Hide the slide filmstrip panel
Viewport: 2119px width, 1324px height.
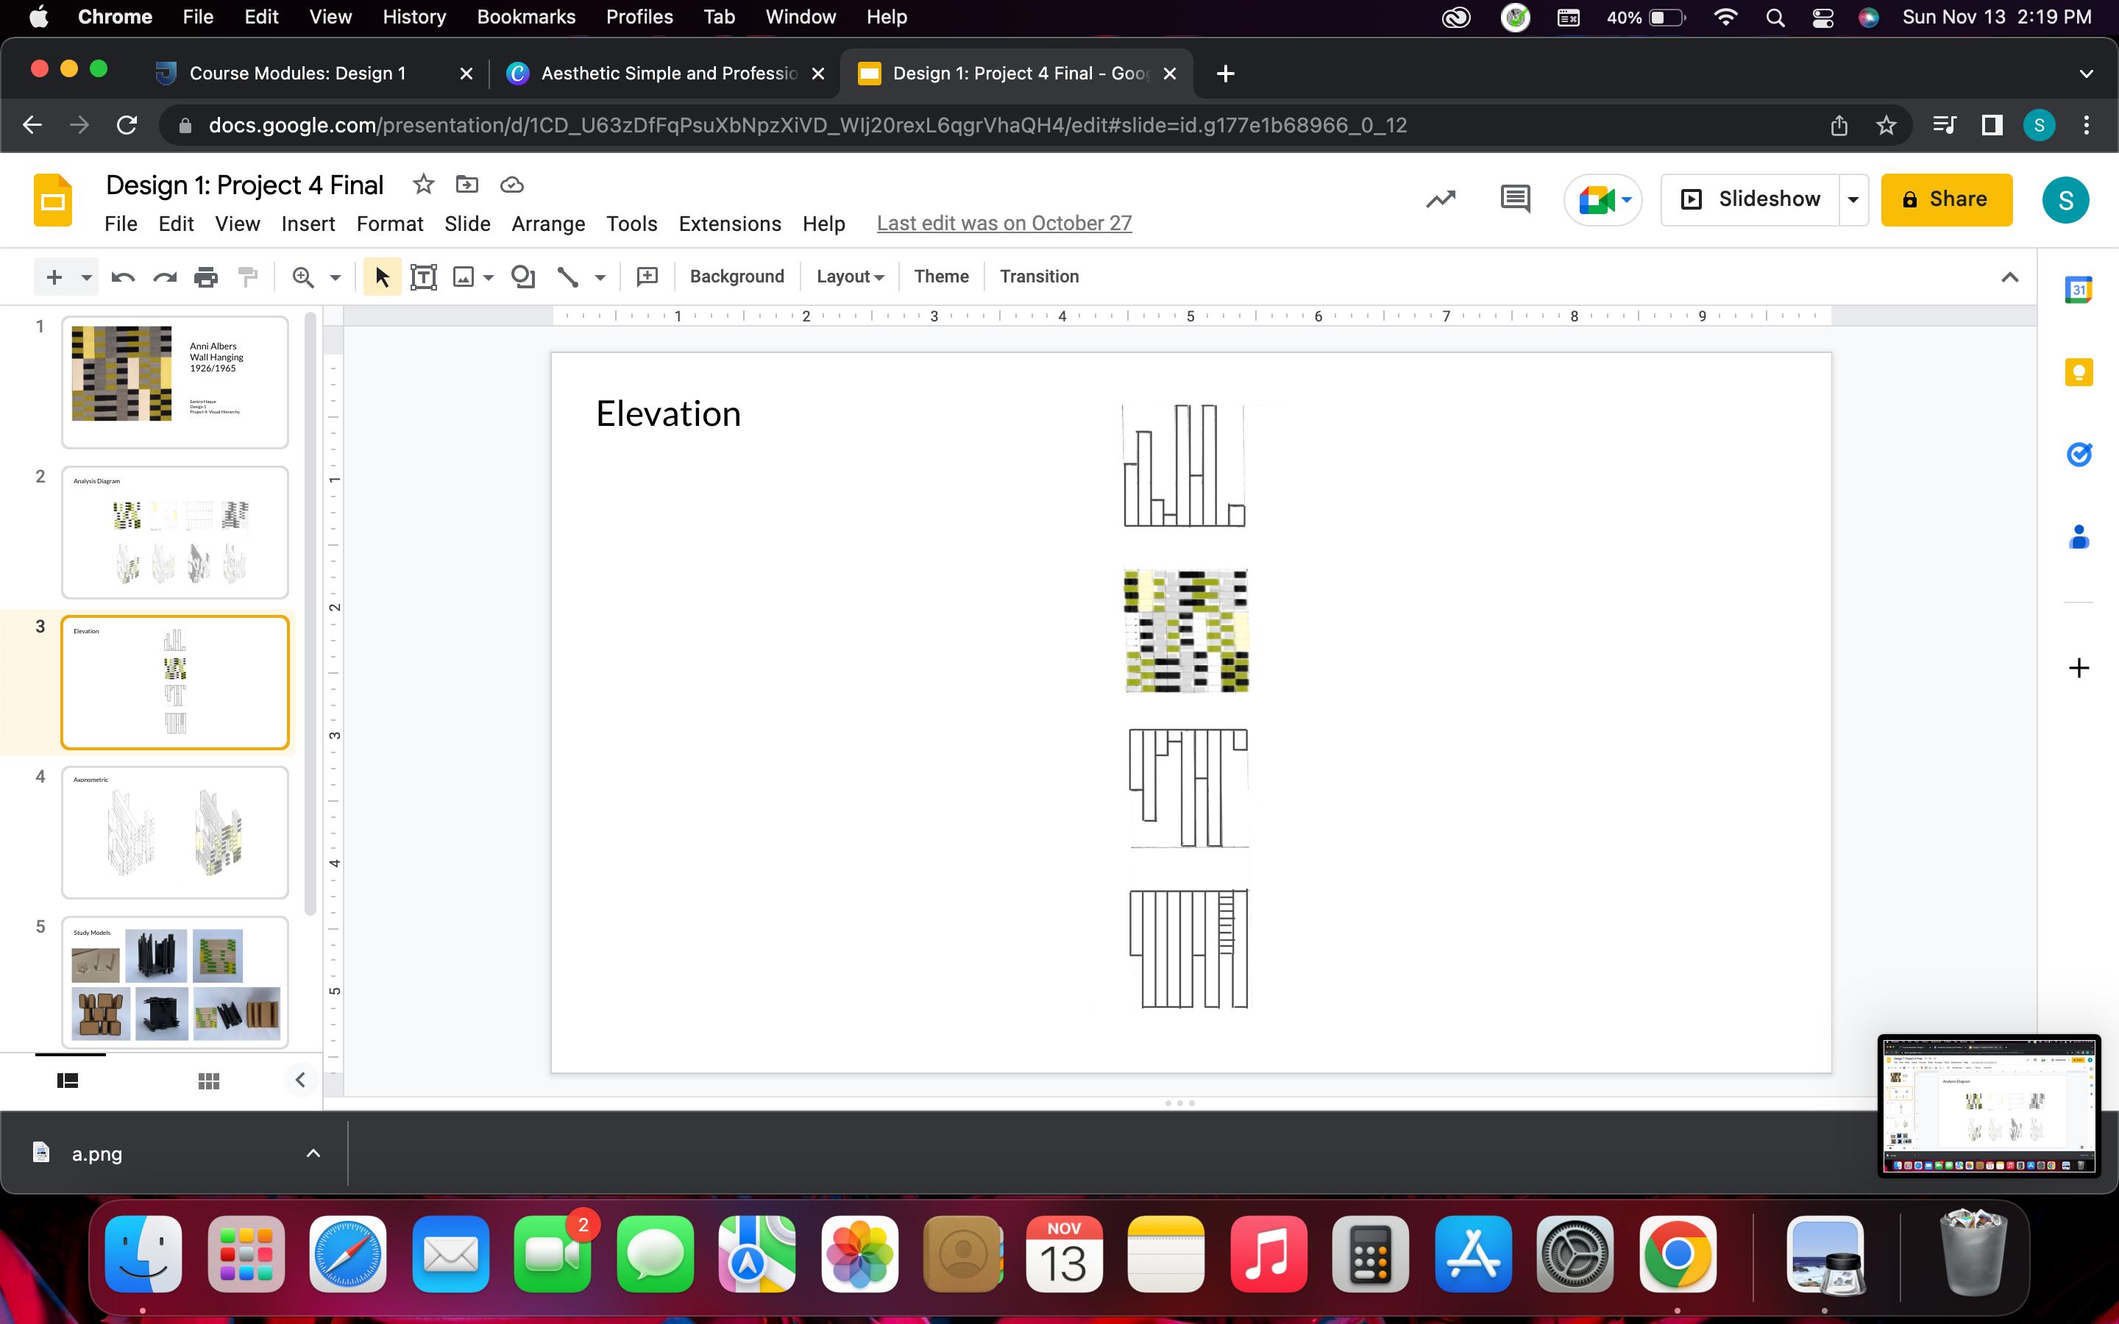coord(300,1080)
